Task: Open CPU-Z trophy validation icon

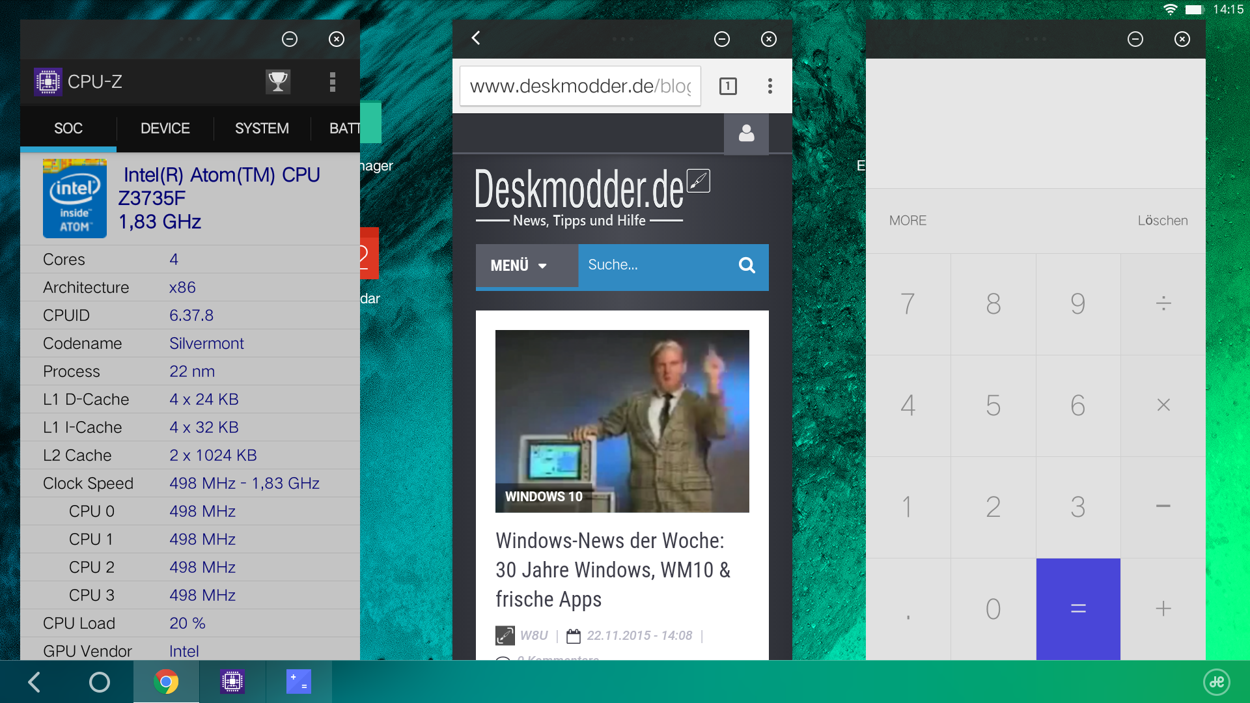Action: point(277,82)
